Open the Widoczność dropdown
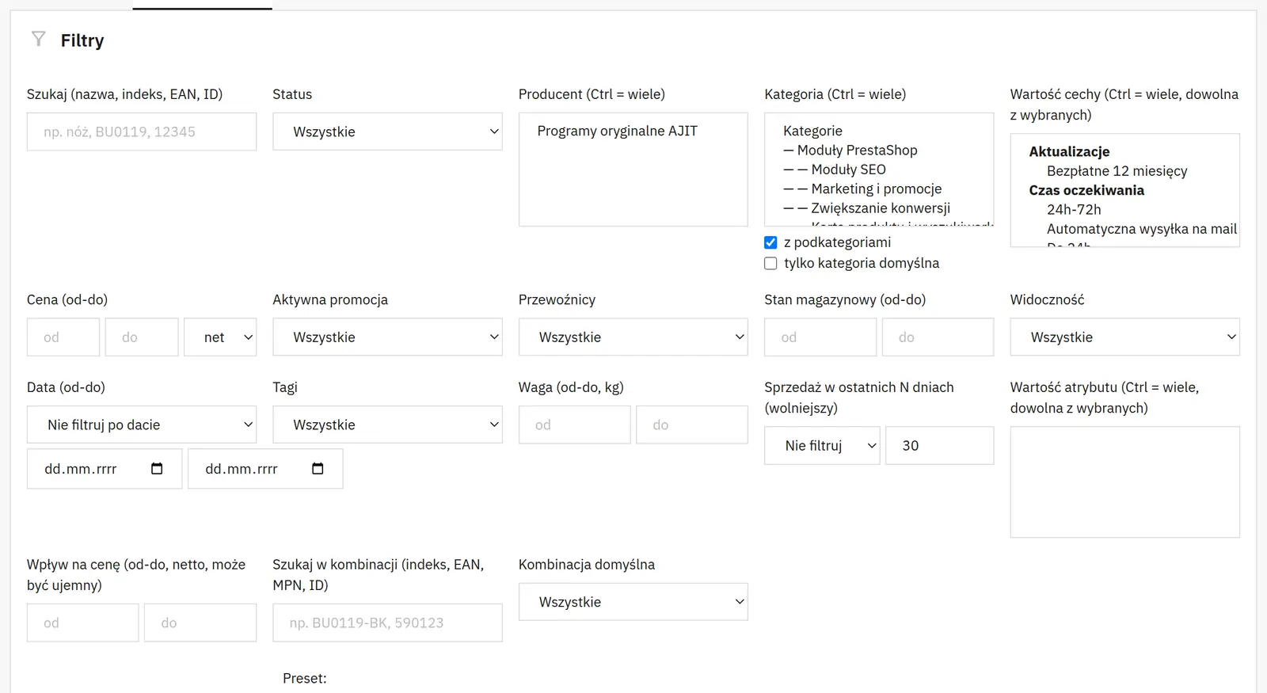Image resolution: width=1267 pixels, height=693 pixels. 1125,337
